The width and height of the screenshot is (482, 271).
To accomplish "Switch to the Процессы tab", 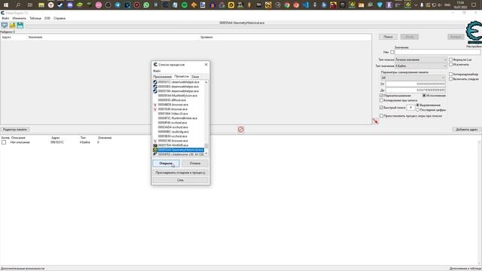I will 182,76.
